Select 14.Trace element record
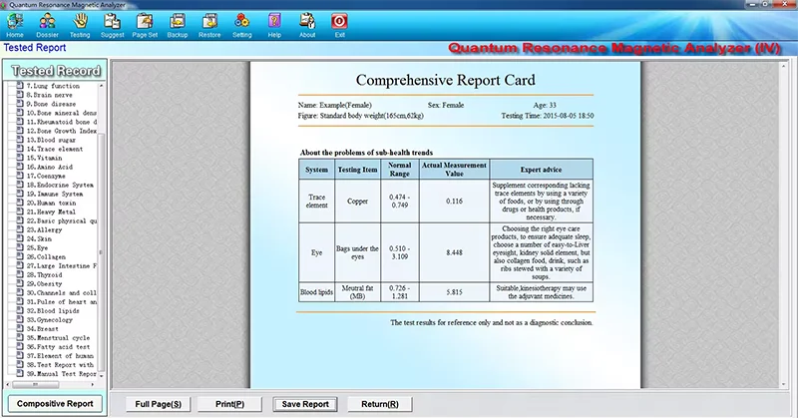 (x=55, y=149)
